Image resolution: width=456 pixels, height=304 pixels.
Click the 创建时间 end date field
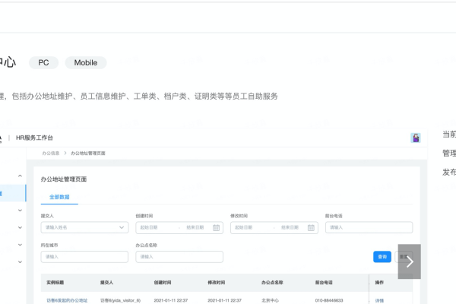click(x=195, y=227)
